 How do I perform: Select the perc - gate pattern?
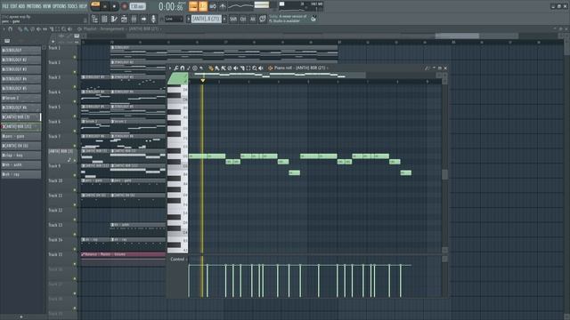coord(20,136)
